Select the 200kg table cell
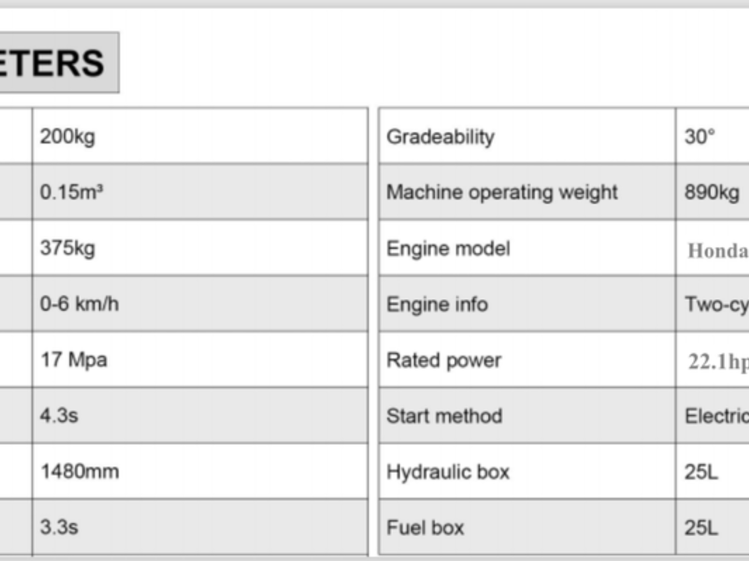 point(67,137)
